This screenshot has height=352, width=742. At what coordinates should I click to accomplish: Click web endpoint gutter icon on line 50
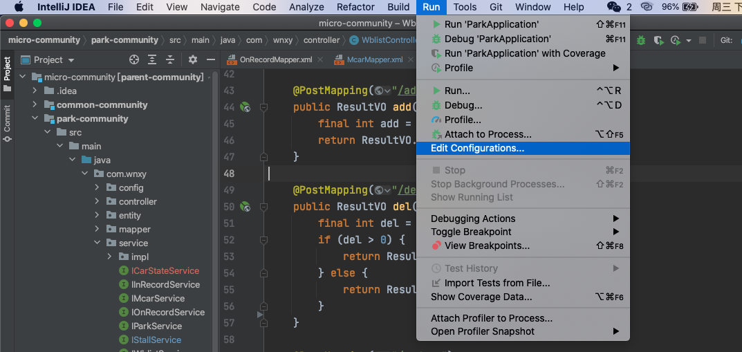245,206
